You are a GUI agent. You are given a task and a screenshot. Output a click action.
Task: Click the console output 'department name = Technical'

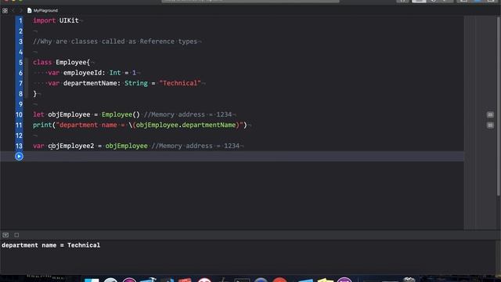coord(51,245)
